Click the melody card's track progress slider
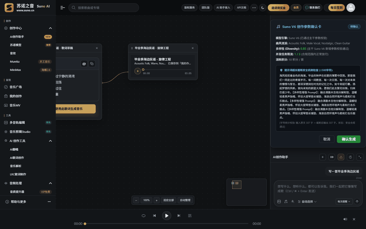 pyautogui.click(x=167, y=70)
